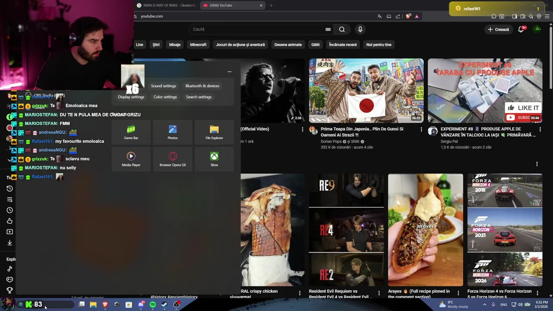The width and height of the screenshot is (553, 311).
Task: Open Display settings suggestion
Action: 131,97
